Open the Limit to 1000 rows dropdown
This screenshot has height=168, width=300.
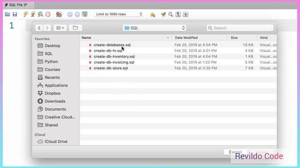(119, 14)
